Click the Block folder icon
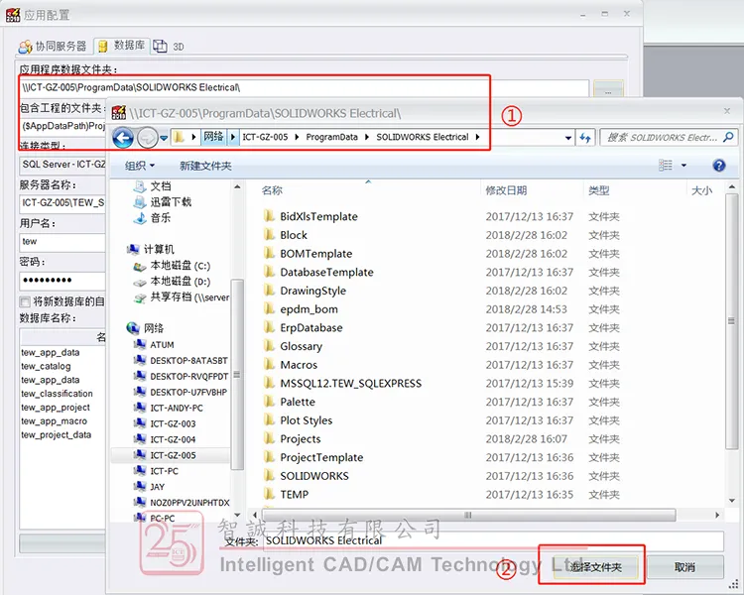The width and height of the screenshot is (744, 595). (x=269, y=235)
